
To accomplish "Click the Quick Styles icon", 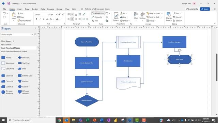I will 116,14.
